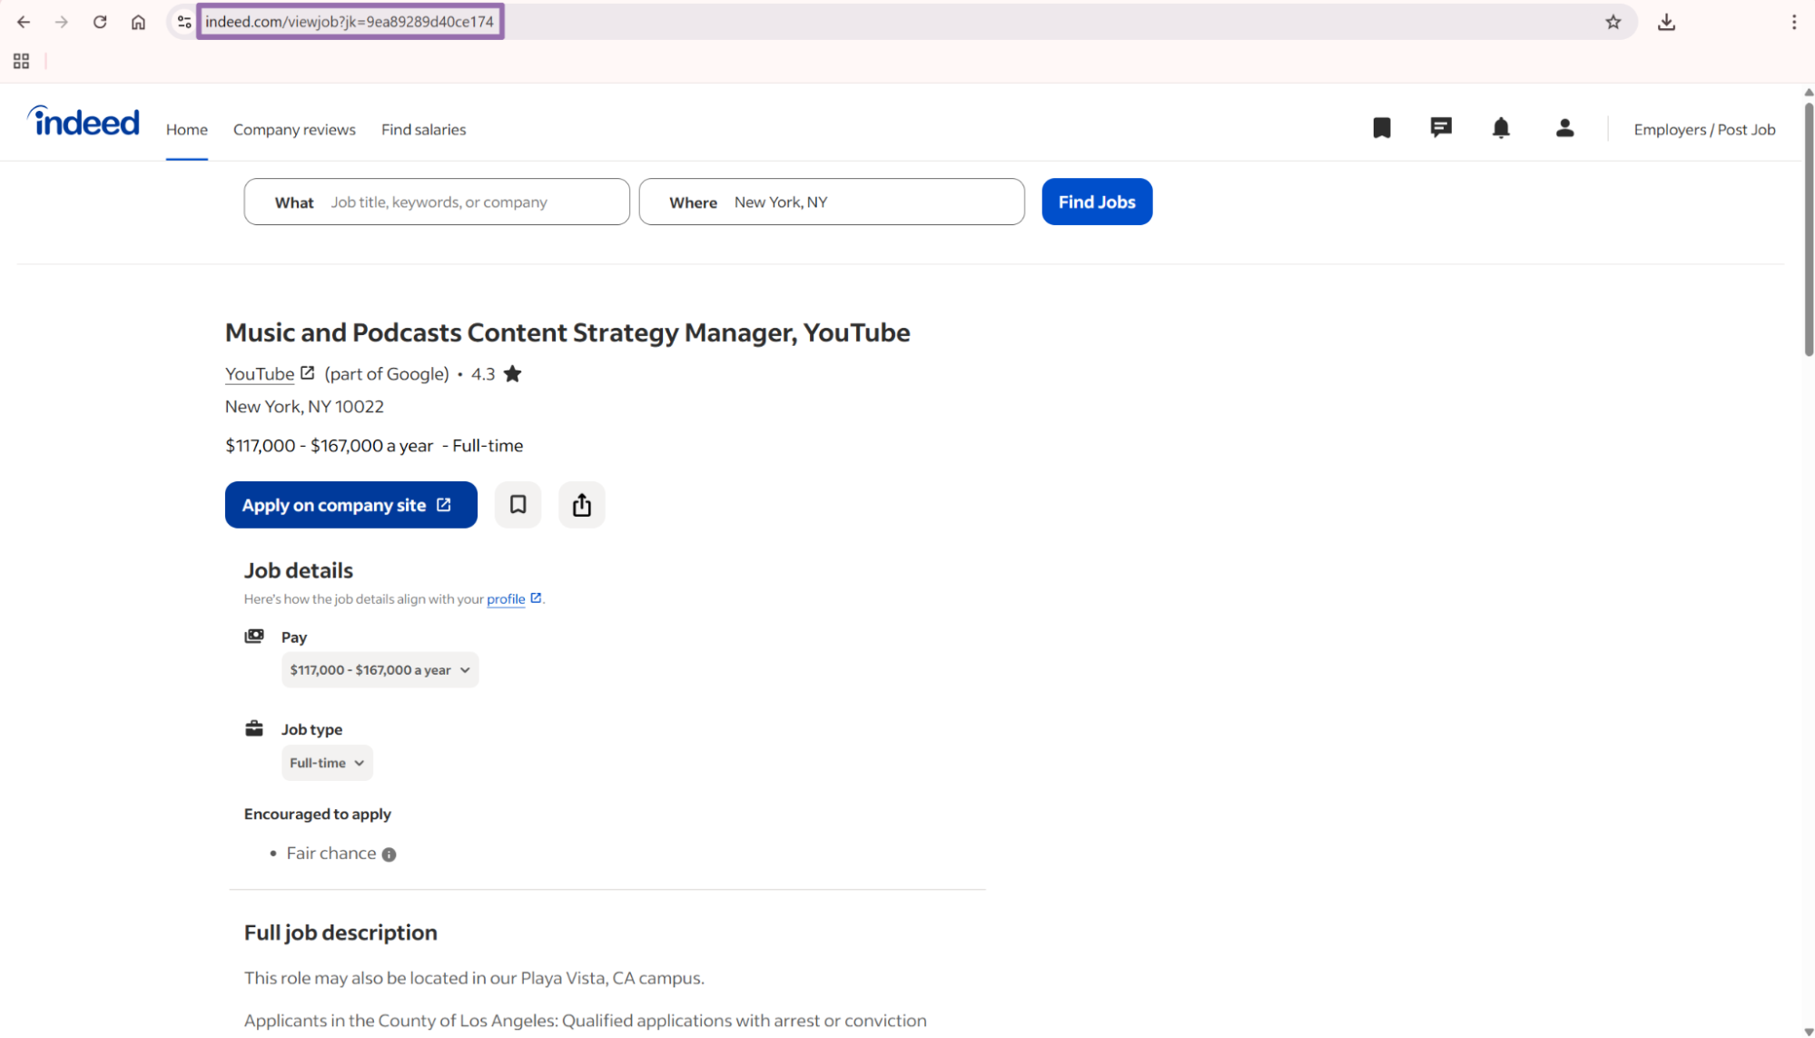Go to Employers / Post Job

click(x=1704, y=130)
